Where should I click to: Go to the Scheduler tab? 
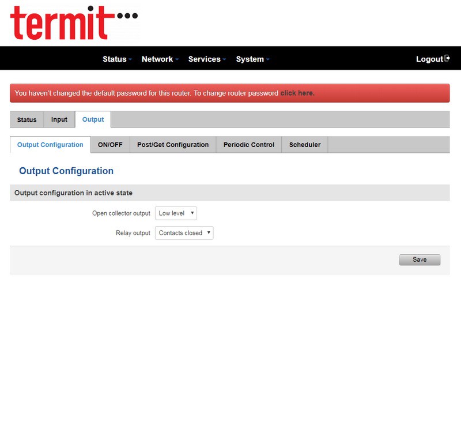[305, 145]
